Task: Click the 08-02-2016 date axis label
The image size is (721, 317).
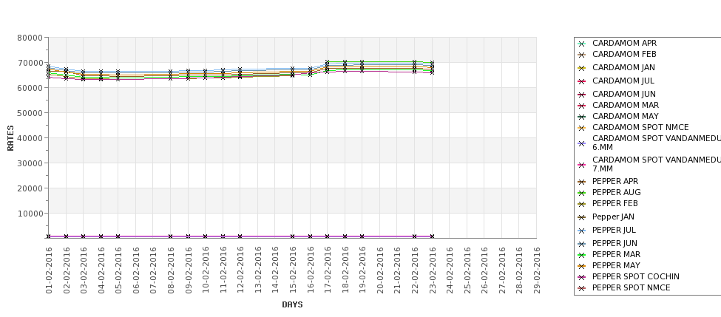Action: pyautogui.click(x=171, y=270)
